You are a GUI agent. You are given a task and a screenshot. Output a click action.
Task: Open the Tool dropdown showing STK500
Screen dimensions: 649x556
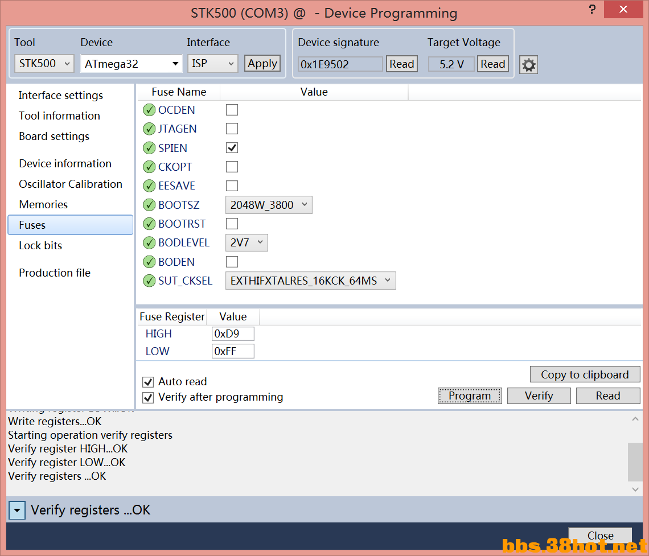coord(44,64)
